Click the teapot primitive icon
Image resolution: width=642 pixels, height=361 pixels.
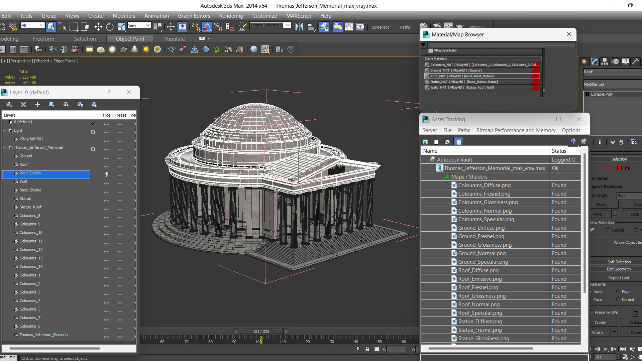tap(123, 49)
